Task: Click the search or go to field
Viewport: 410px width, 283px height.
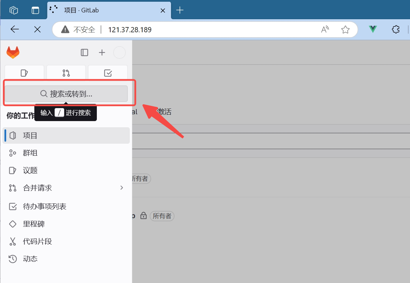Action: coord(66,94)
